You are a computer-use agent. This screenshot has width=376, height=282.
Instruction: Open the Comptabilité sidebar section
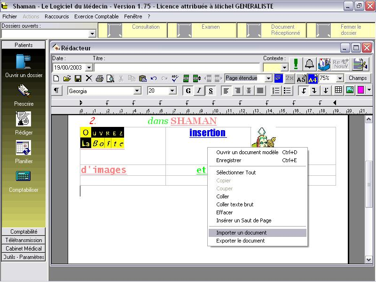pyautogui.click(x=23, y=232)
